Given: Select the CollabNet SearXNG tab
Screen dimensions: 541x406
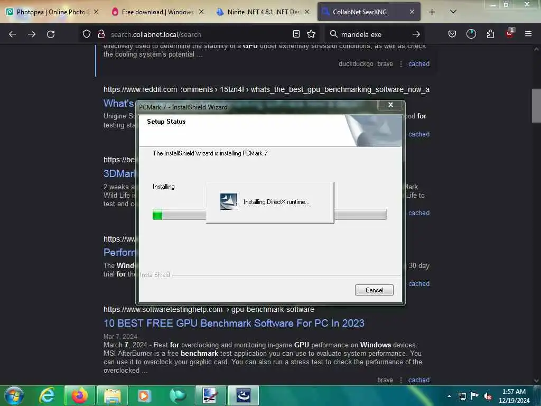Looking at the screenshot, I should tap(368, 12).
